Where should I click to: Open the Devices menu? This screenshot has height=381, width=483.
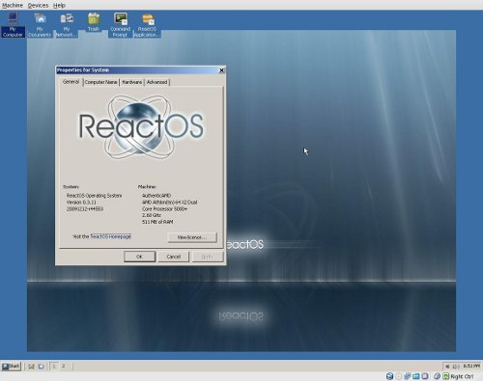click(38, 5)
